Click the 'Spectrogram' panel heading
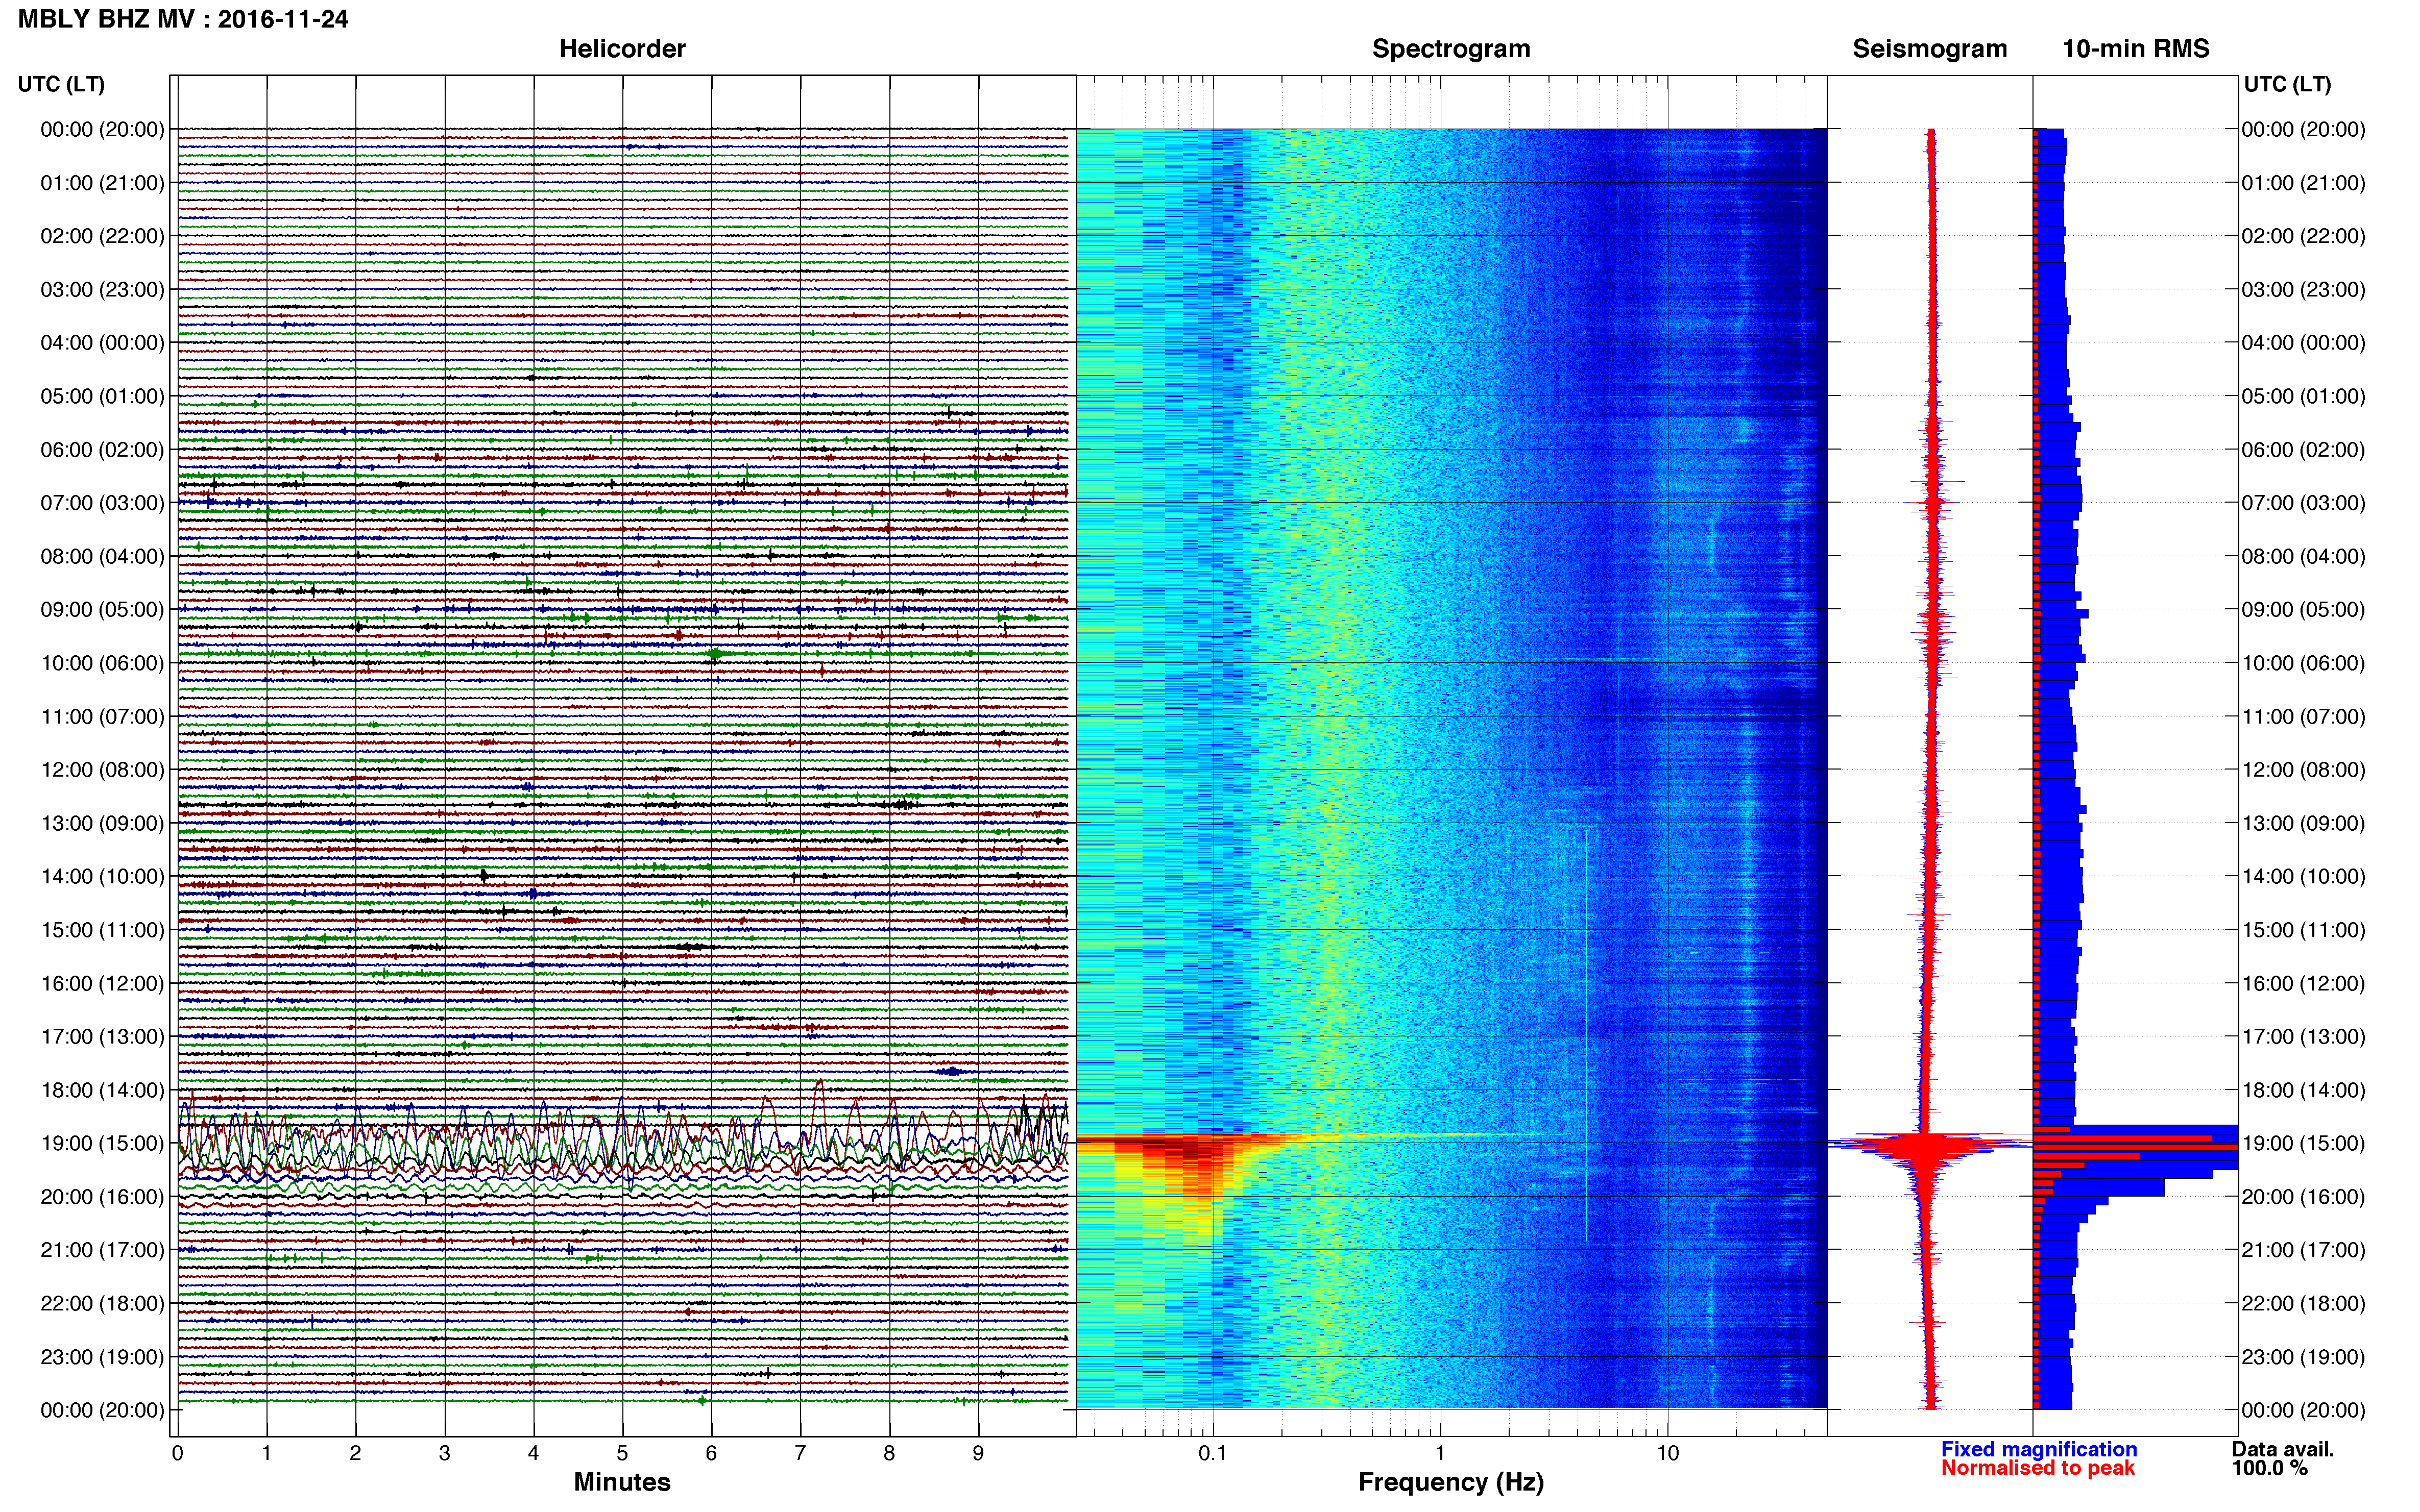The image size is (2420, 1512). [x=1450, y=49]
